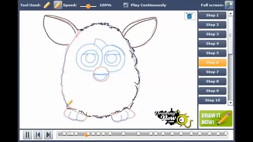Click the step list scrollbar thumb
Viewport: 253px width, 142px height.
[x=230, y=35]
